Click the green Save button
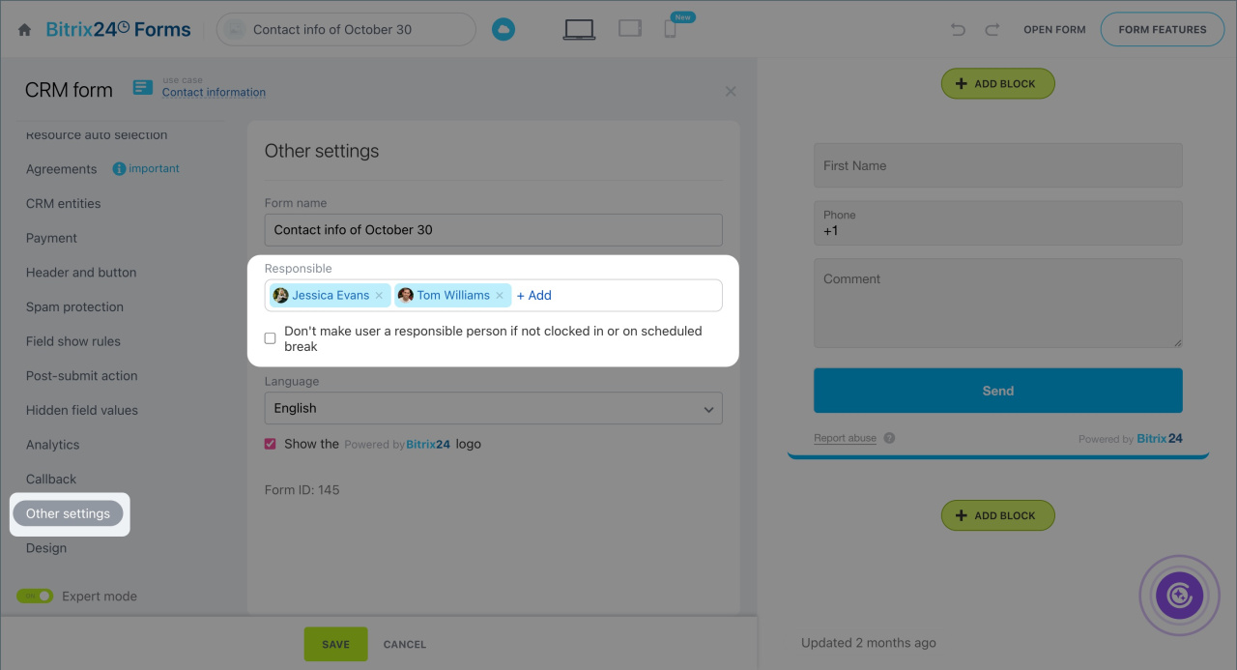Viewport: 1237px width, 670px height. coord(335,645)
